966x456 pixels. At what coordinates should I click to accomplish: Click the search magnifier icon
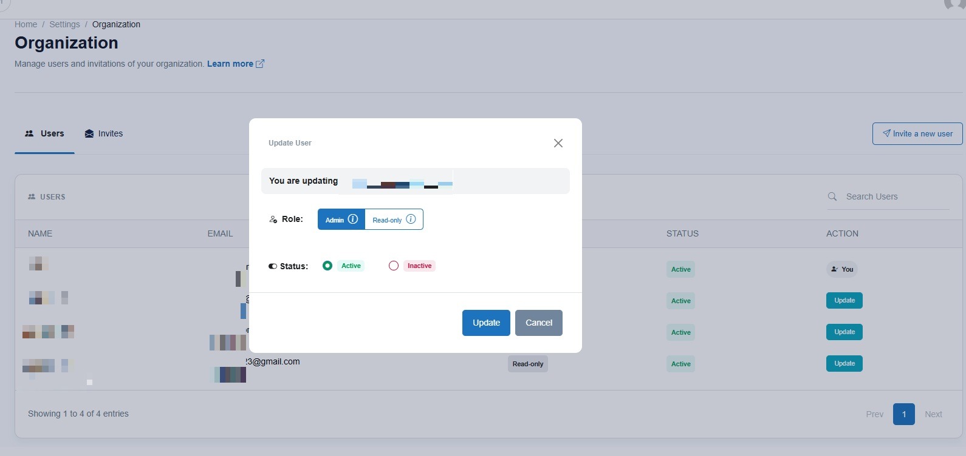832,196
